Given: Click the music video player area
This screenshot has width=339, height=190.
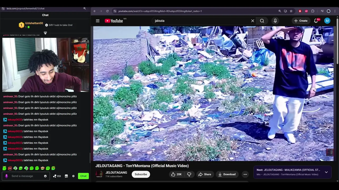Looking at the screenshot, I should pos(213,93).
